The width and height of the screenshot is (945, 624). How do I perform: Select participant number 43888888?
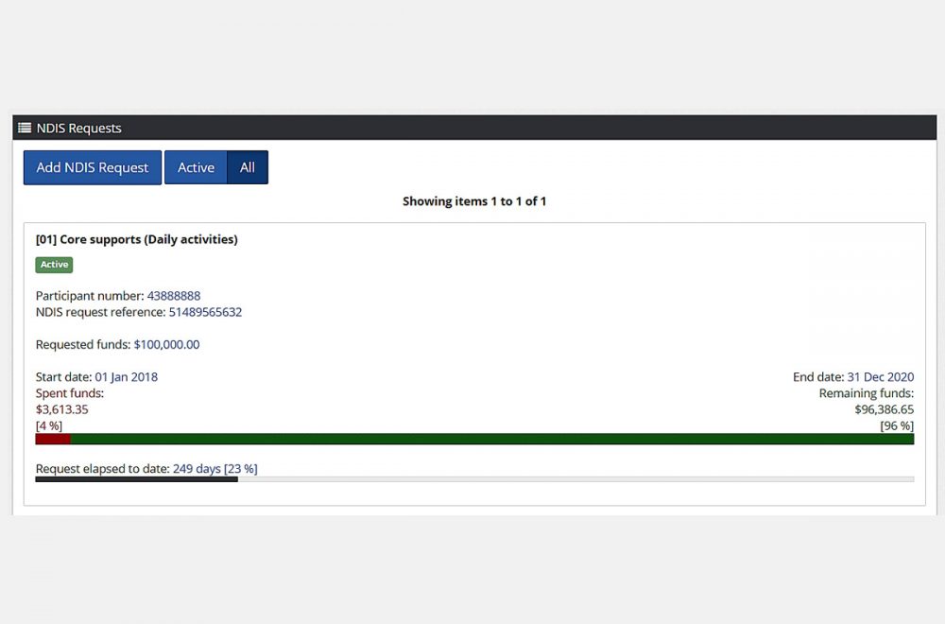174,296
